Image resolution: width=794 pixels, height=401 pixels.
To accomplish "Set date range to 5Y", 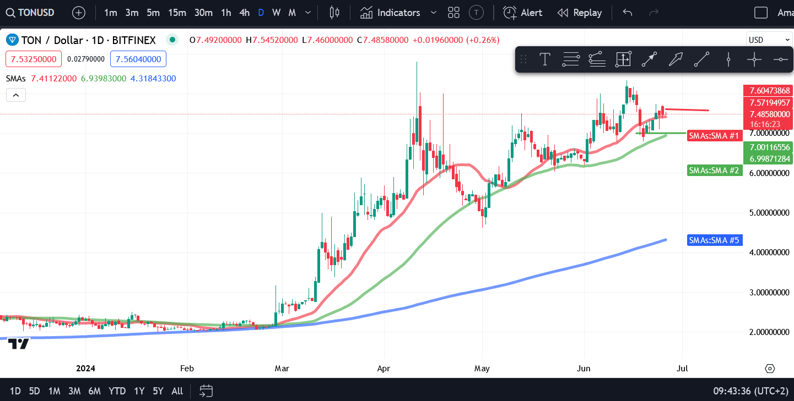I will pos(158,391).
